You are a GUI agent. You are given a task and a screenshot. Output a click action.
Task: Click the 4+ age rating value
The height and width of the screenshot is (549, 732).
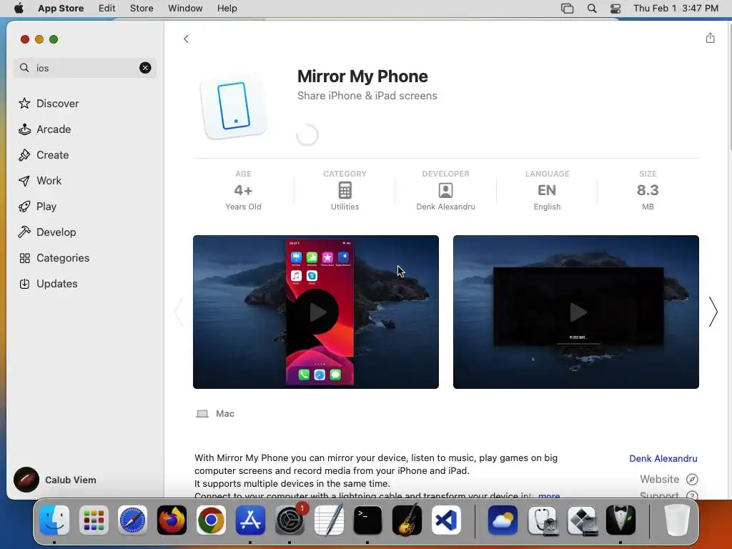pyautogui.click(x=243, y=190)
